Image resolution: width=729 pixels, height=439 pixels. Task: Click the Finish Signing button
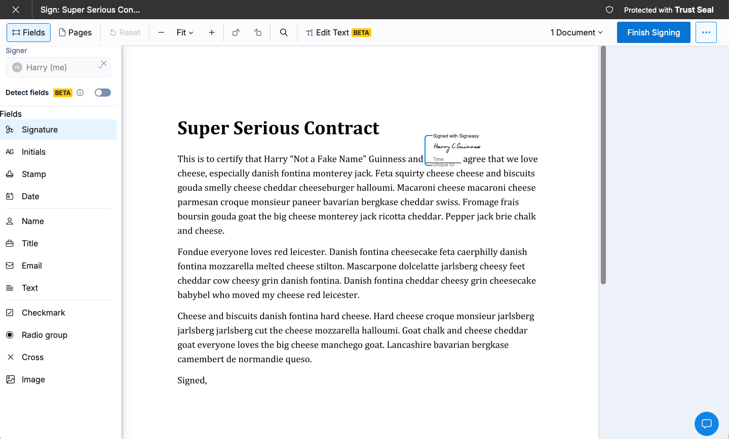(654, 32)
